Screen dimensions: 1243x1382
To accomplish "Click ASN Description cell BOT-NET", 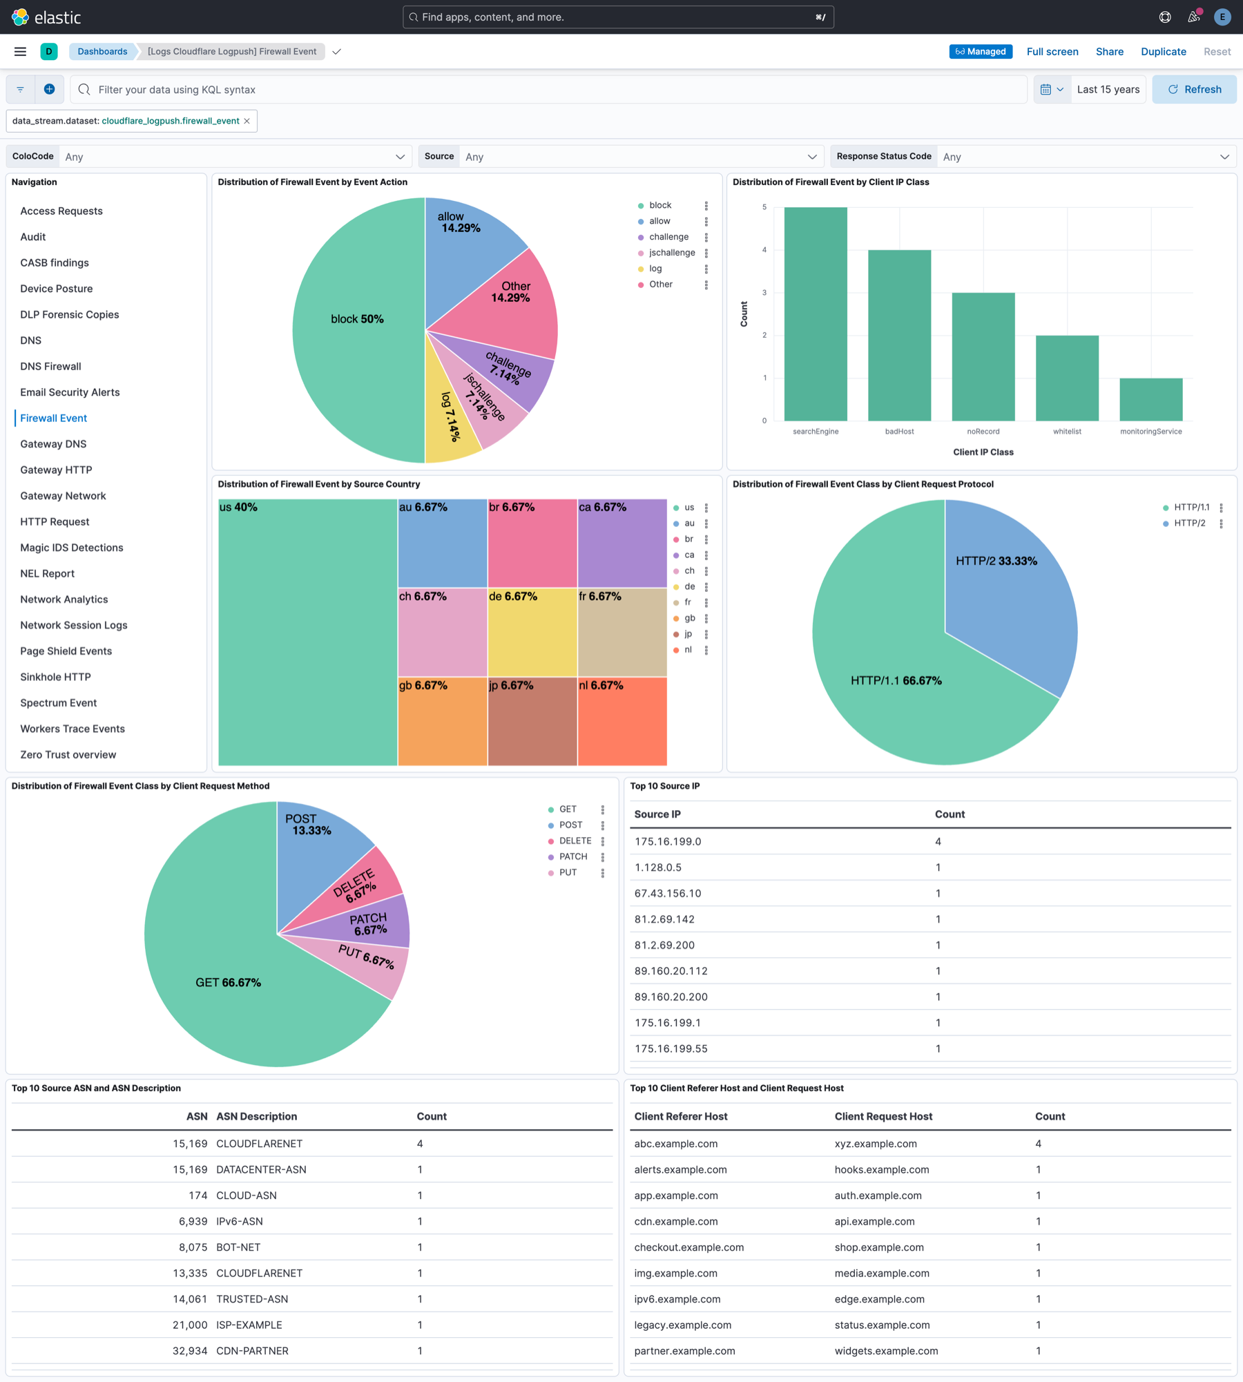I will point(238,1248).
